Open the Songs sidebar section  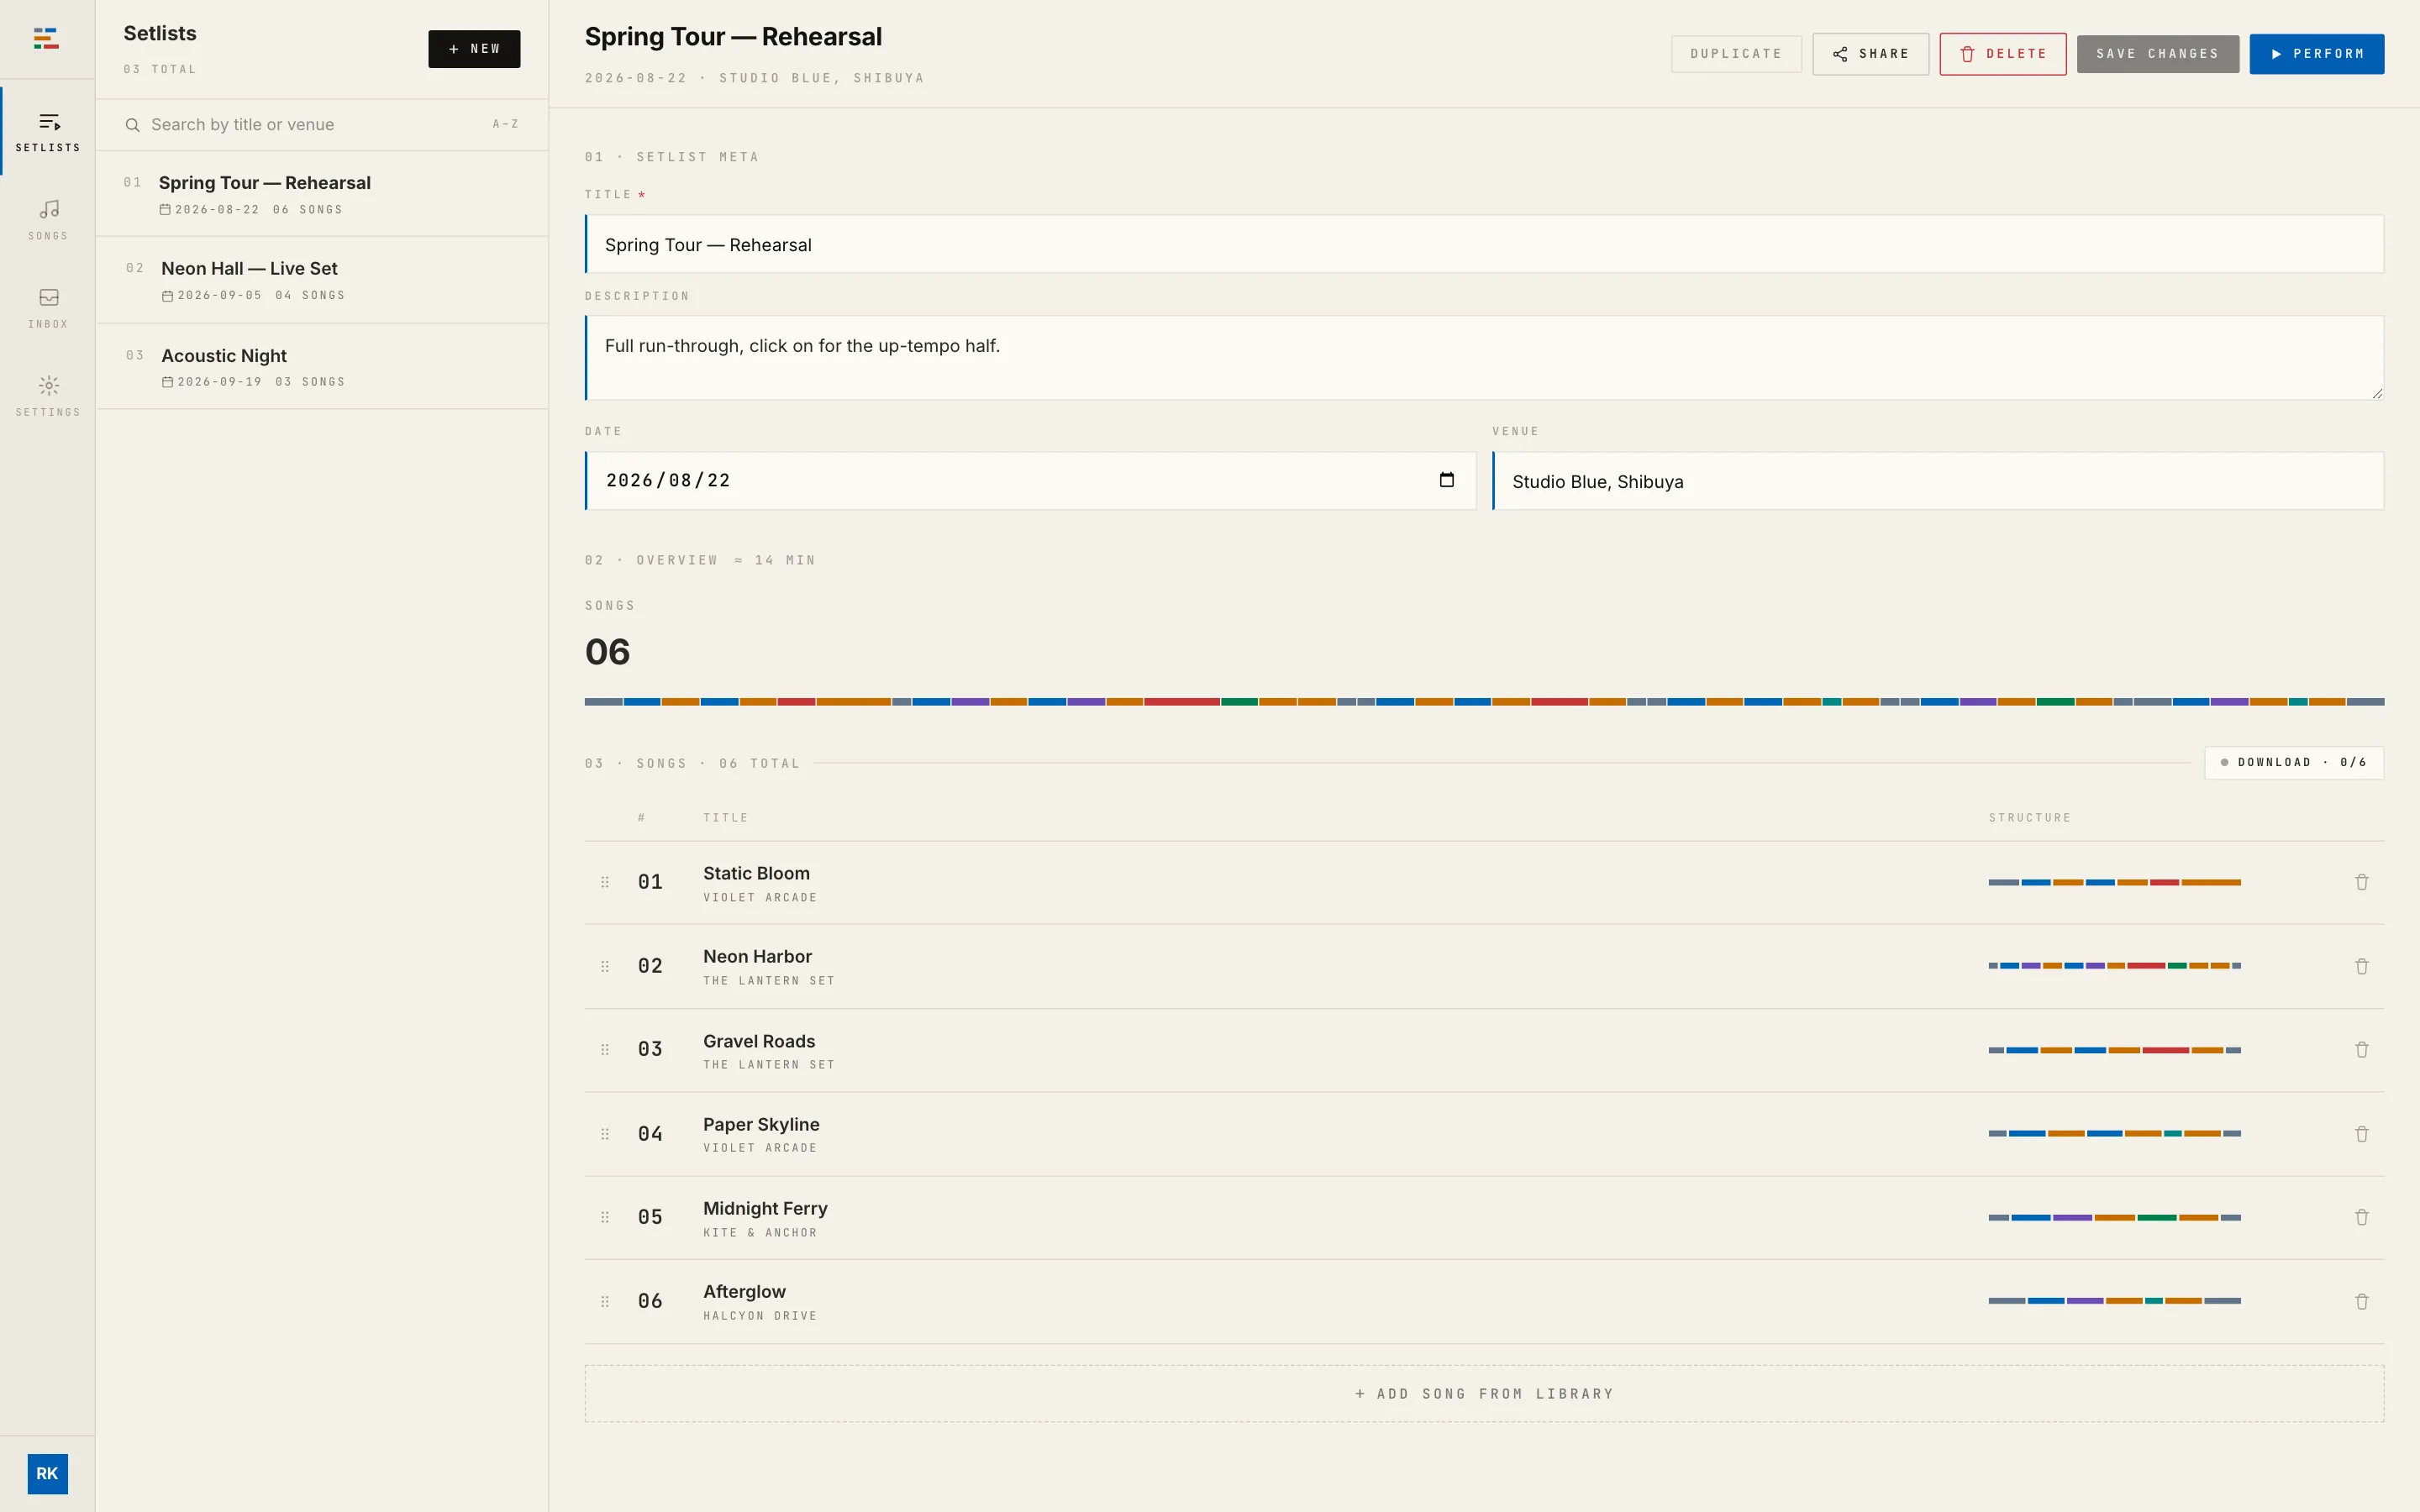point(48,220)
